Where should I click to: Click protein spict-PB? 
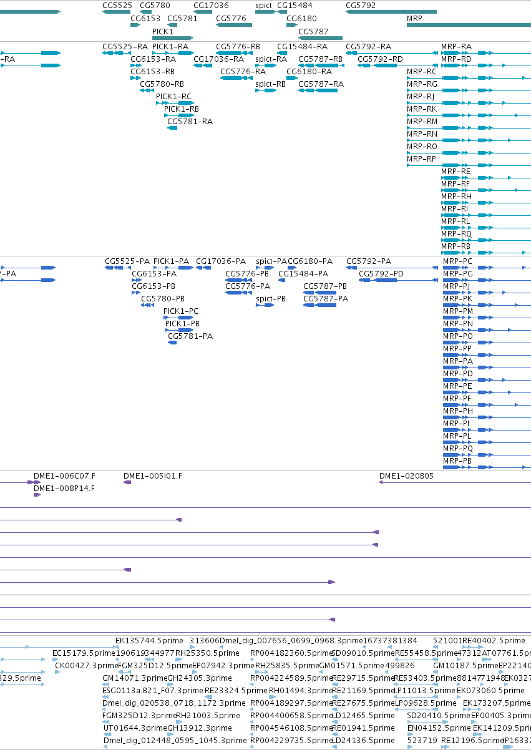[x=271, y=299]
